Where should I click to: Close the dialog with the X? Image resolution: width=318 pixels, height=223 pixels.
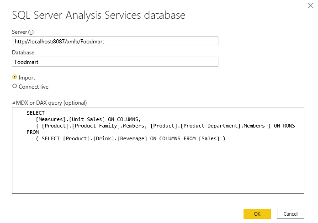pyautogui.click(x=311, y=5)
